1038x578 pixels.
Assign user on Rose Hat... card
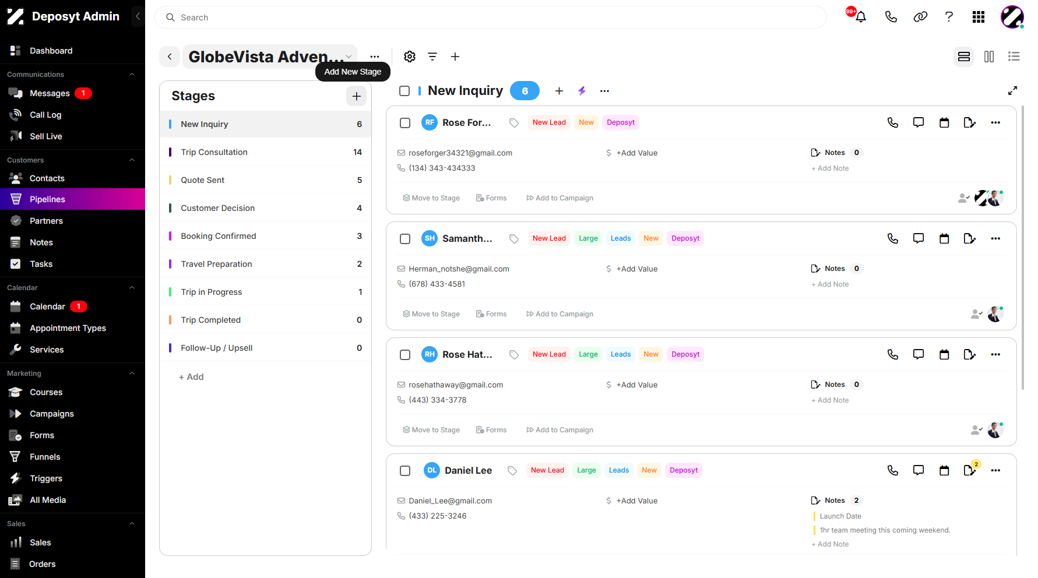tap(977, 430)
